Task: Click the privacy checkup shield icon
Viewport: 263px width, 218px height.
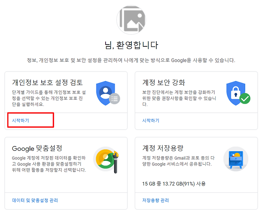Action: pos(108,93)
